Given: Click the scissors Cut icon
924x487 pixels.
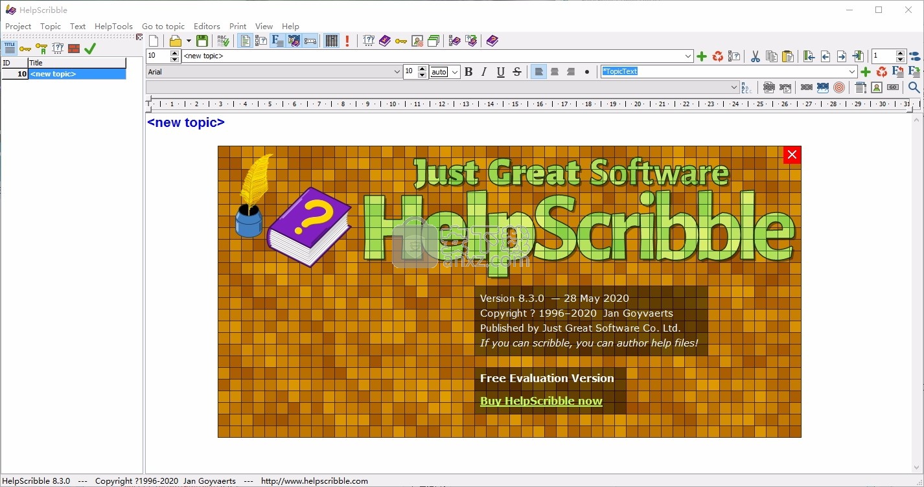Looking at the screenshot, I should click(x=755, y=56).
